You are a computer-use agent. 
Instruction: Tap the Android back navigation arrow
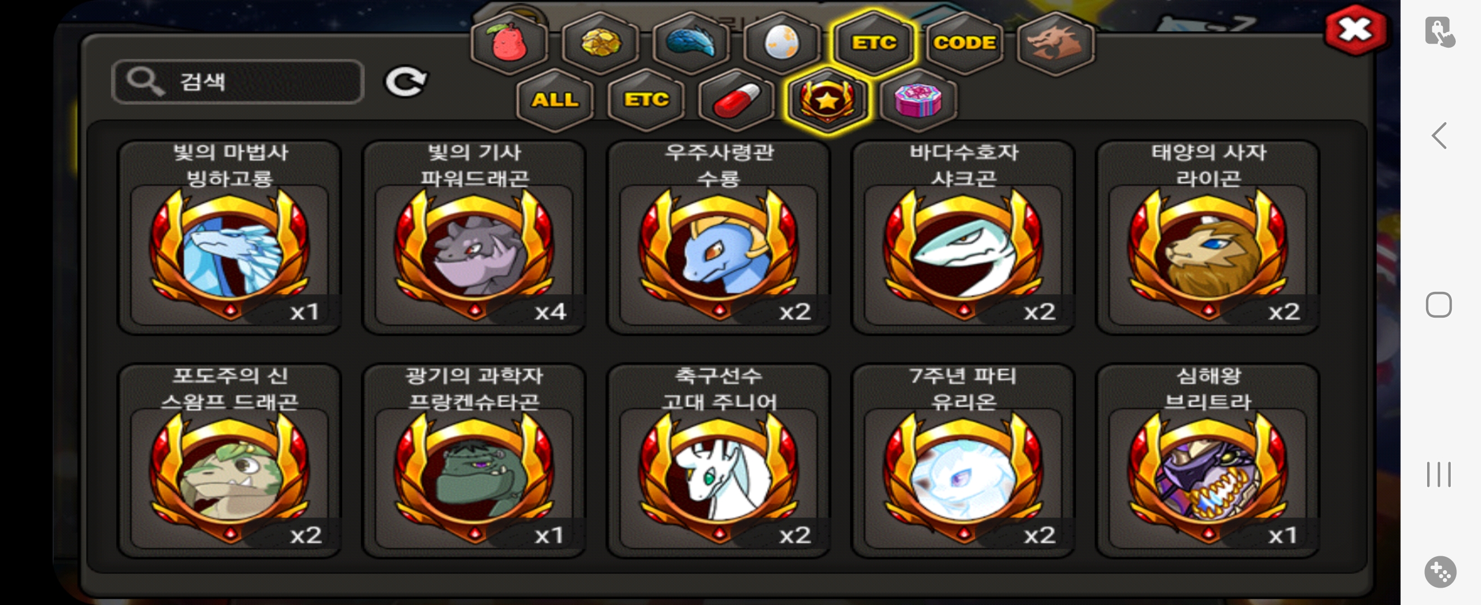1439,136
